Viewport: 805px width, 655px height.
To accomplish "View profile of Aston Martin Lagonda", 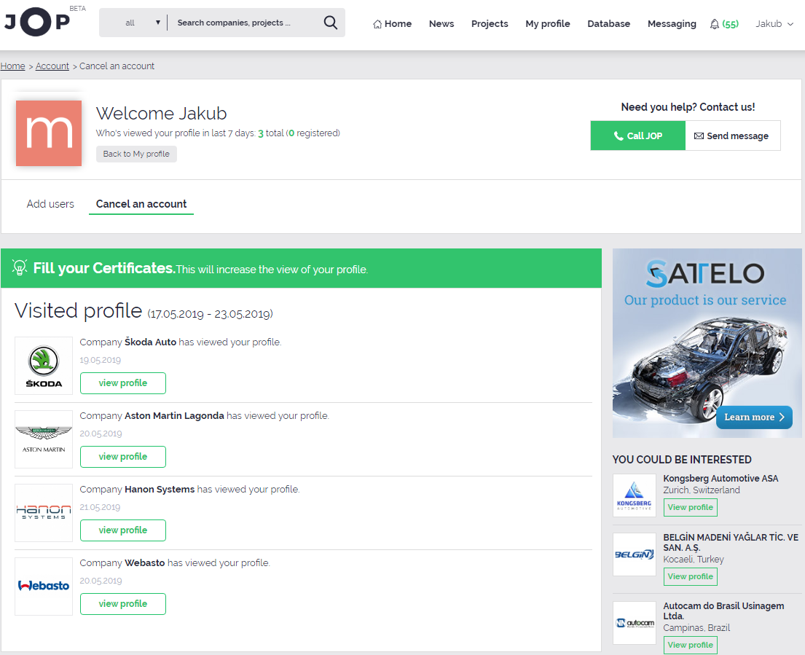I will [122, 456].
